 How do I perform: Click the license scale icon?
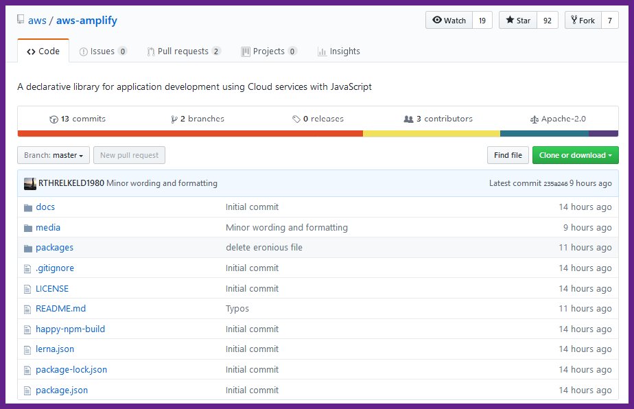(534, 119)
